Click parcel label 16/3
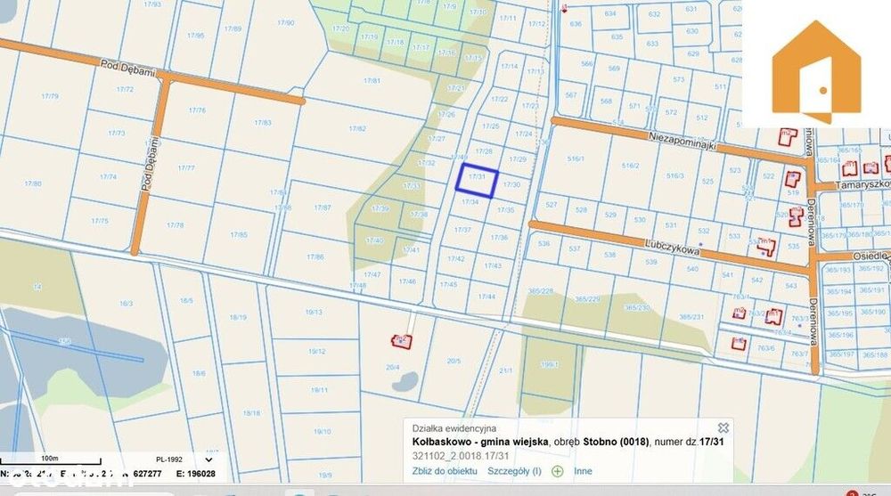The image size is (891, 496). point(126,304)
